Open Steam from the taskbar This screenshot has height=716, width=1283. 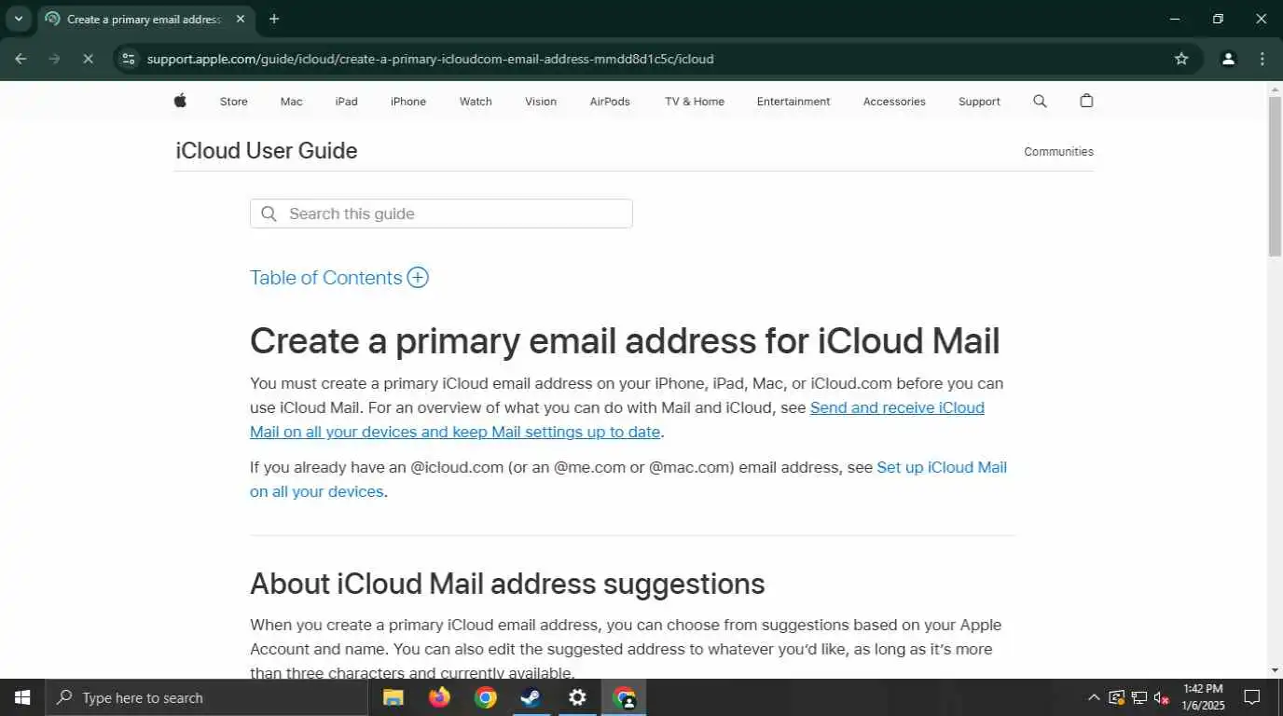[531, 697]
